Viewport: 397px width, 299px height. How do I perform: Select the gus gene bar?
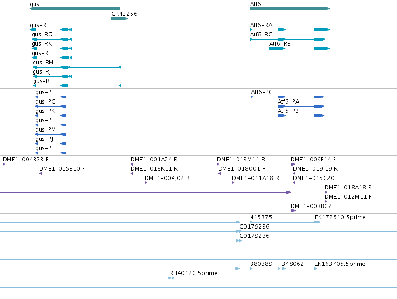click(x=75, y=9)
